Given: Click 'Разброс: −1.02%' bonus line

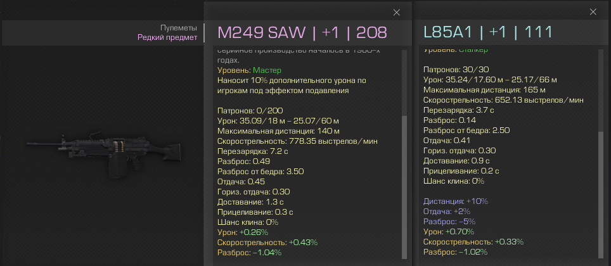Looking at the screenshot, I should tap(456, 252).
